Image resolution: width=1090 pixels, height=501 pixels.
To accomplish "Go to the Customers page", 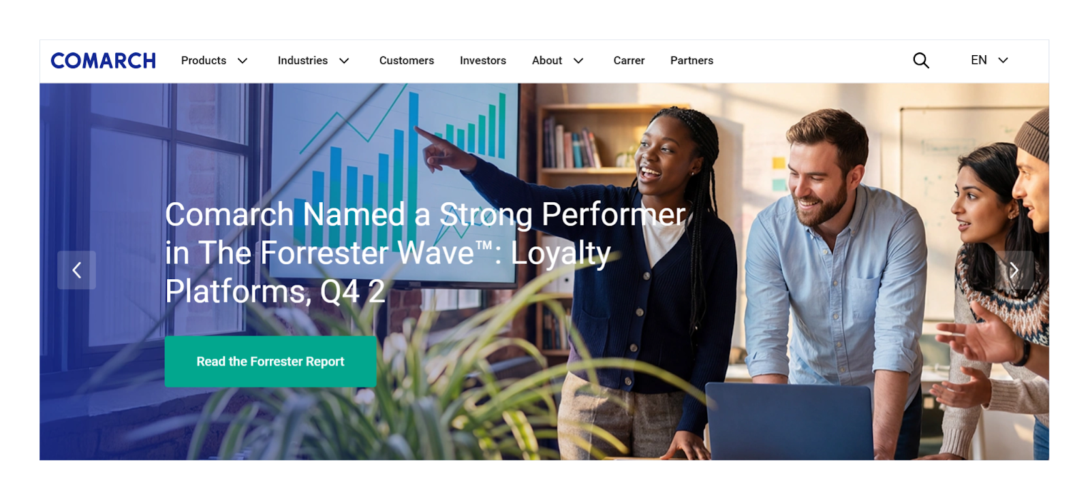I will coord(407,61).
